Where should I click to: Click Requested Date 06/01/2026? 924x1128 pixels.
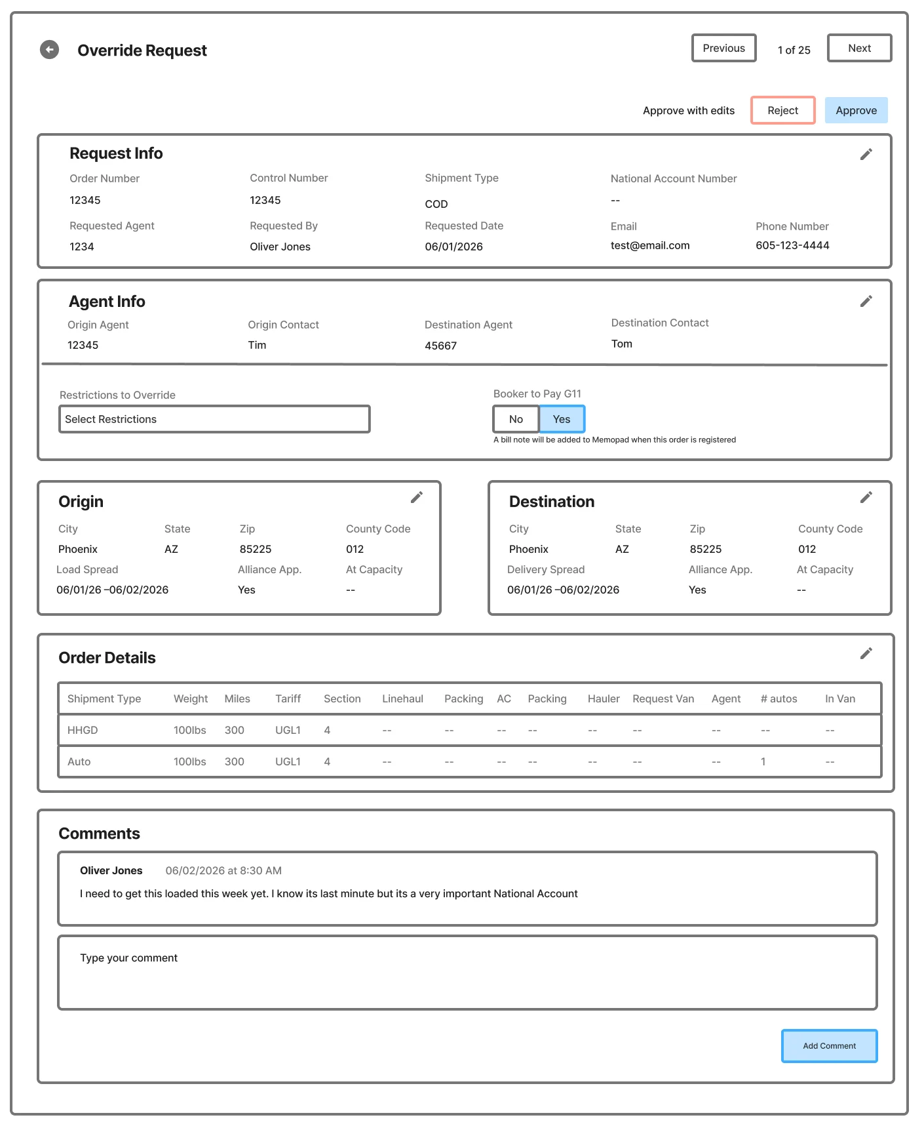coord(453,247)
